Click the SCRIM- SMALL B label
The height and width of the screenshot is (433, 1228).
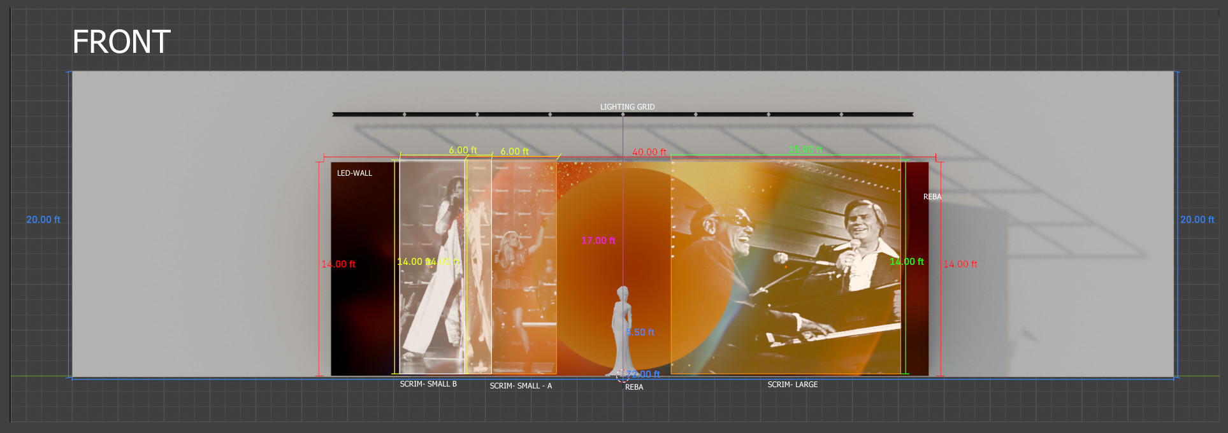(428, 384)
